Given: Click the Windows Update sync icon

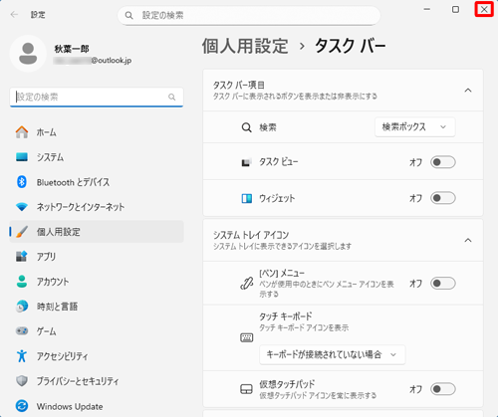Looking at the screenshot, I should tap(22, 406).
